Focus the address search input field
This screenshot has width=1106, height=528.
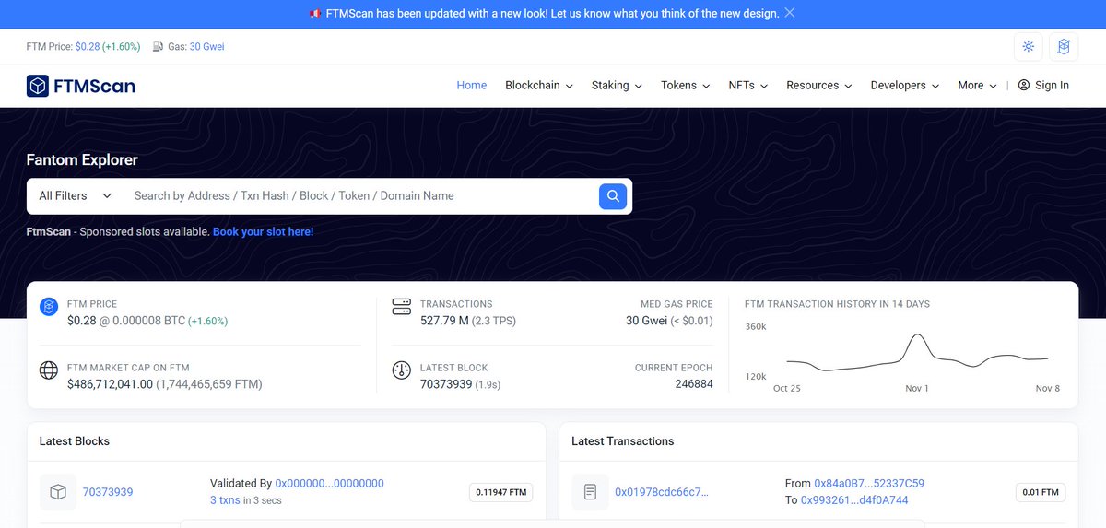pos(359,195)
